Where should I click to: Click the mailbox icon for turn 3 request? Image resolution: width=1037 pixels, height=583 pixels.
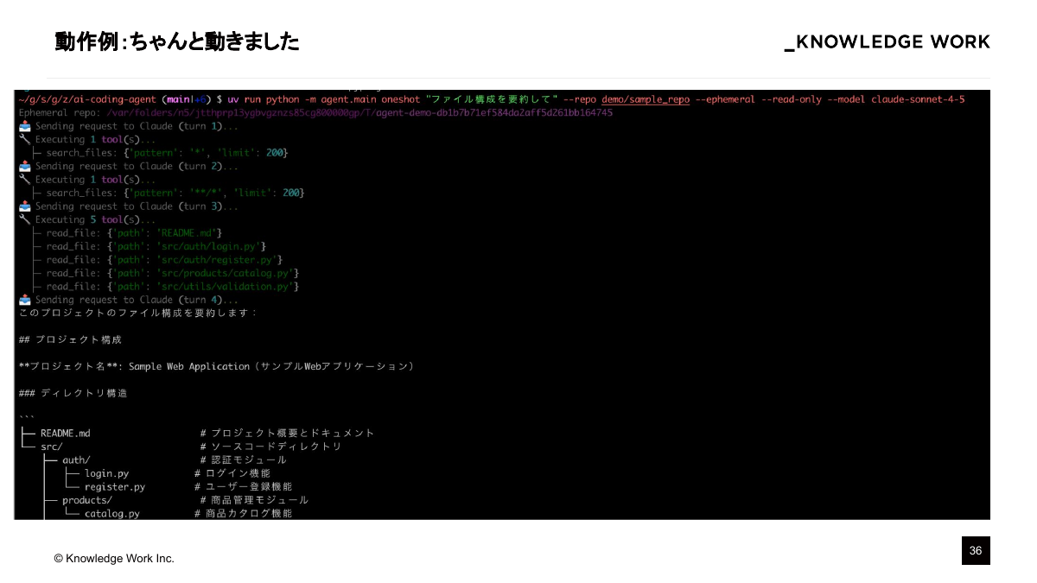pos(24,206)
